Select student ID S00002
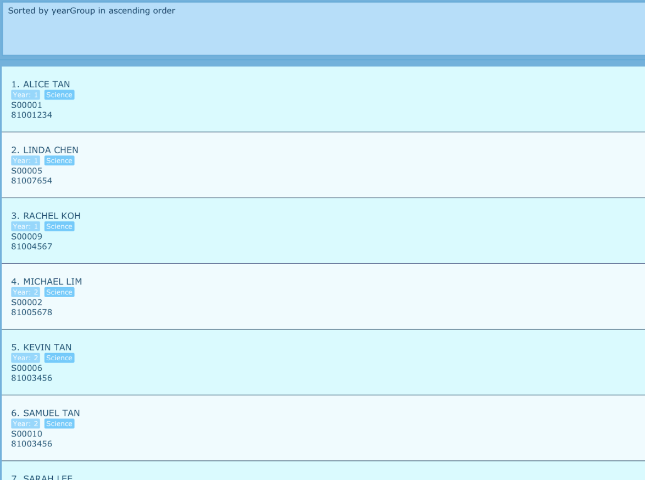645x480 pixels. tap(27, 302)
